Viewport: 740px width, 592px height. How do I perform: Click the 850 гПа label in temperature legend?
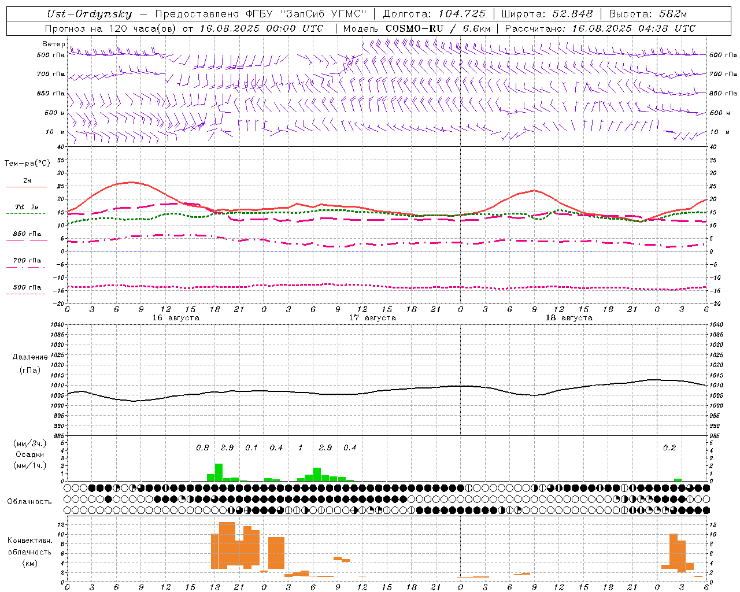click(x=27, y=234)
